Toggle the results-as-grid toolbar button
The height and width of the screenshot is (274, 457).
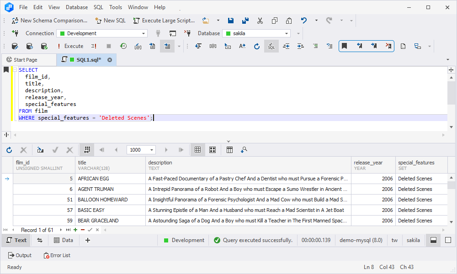coord(167,46)
